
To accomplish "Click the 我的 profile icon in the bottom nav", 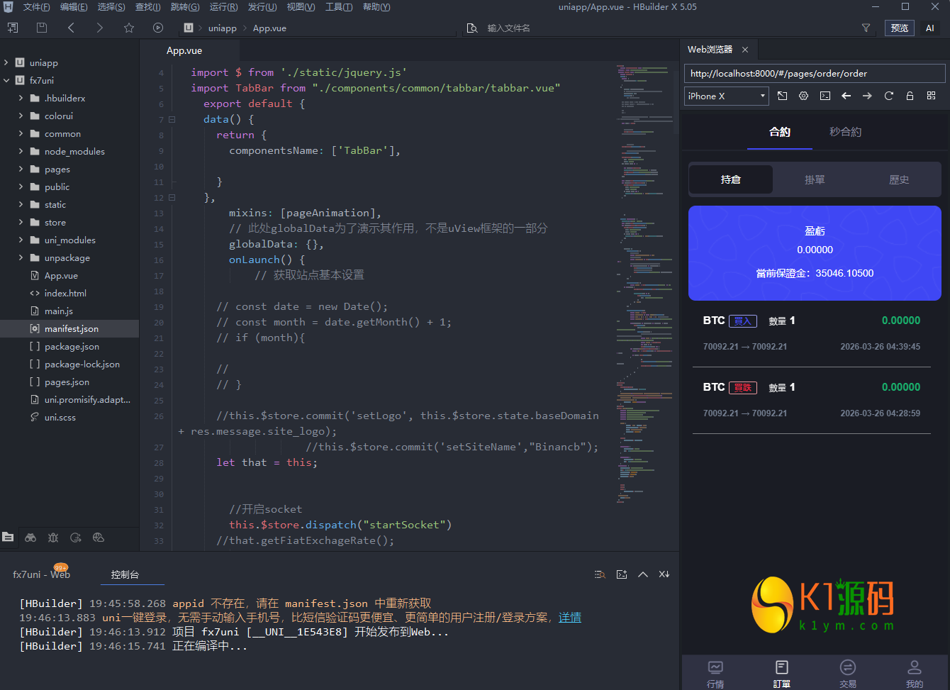I will tap(915, 667).
